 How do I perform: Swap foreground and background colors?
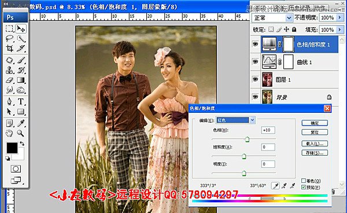(22, 144)
